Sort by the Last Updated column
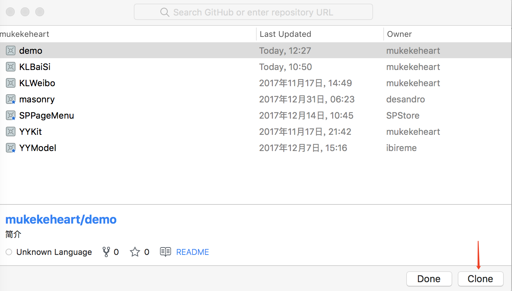The height and width of the screenshot is (291, 512). click(x=285, y=34)
